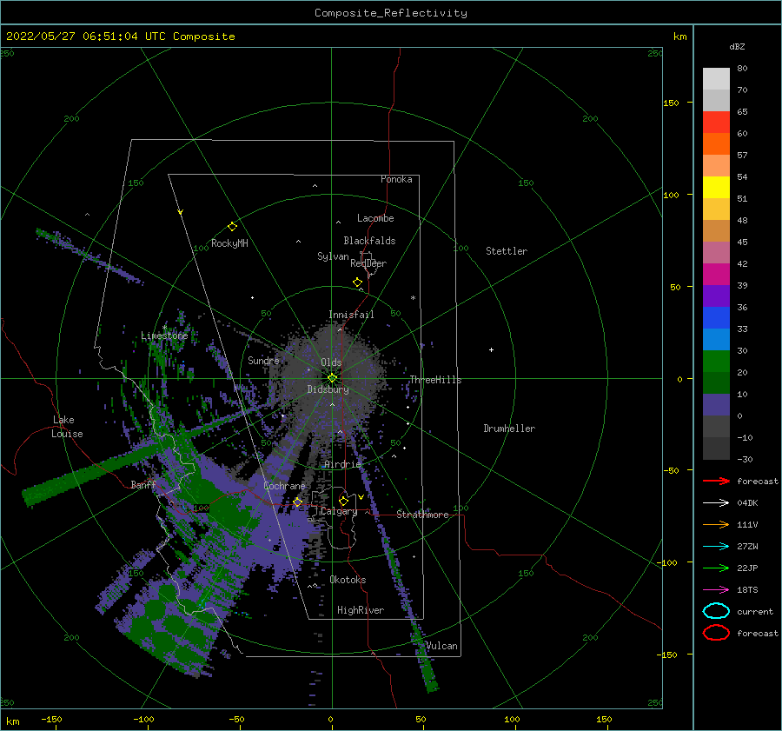The height and width of the screenshot is (731, 782).
Task: Click the Sundre label
Action: 263,360
